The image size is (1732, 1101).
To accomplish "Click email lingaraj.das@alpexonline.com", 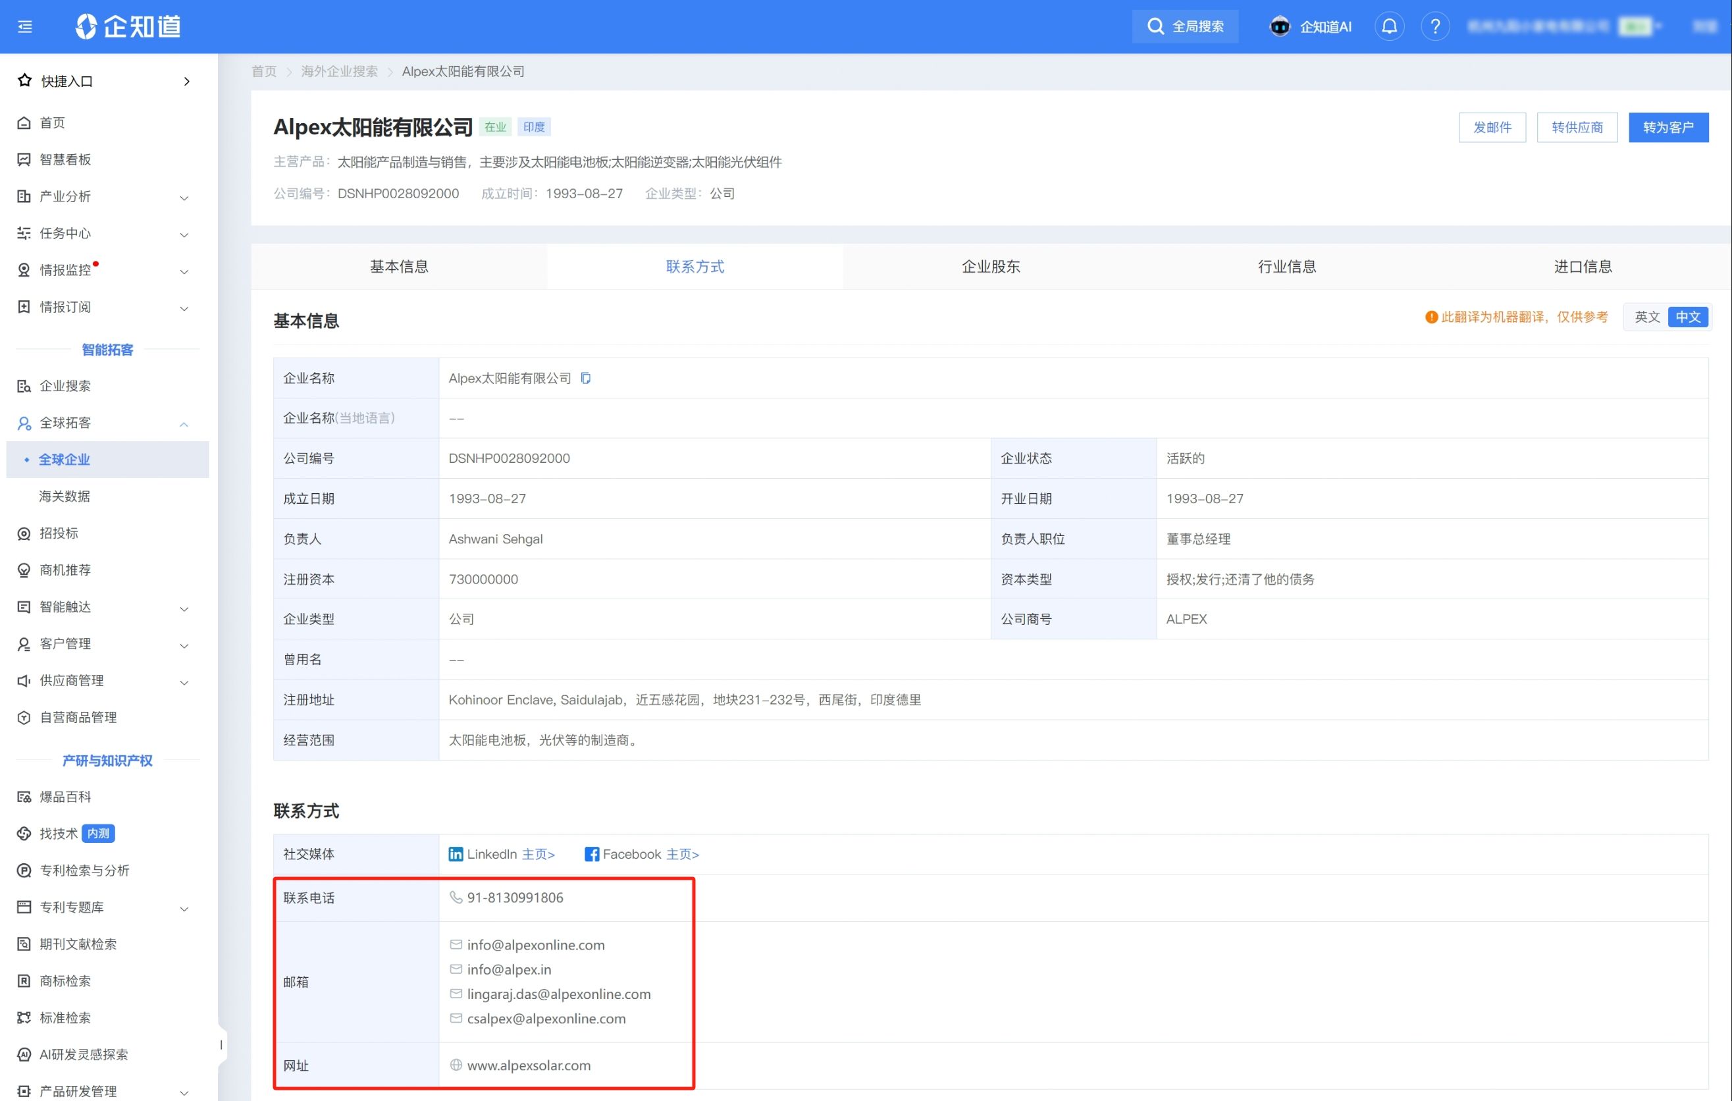I will [559, 994].
